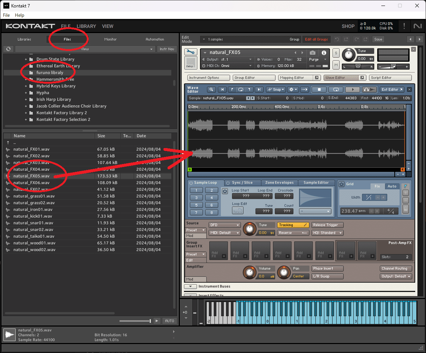Expand the Instrument Buses section
The width and height of the screenshot is (426, 353).
point(190,286)
